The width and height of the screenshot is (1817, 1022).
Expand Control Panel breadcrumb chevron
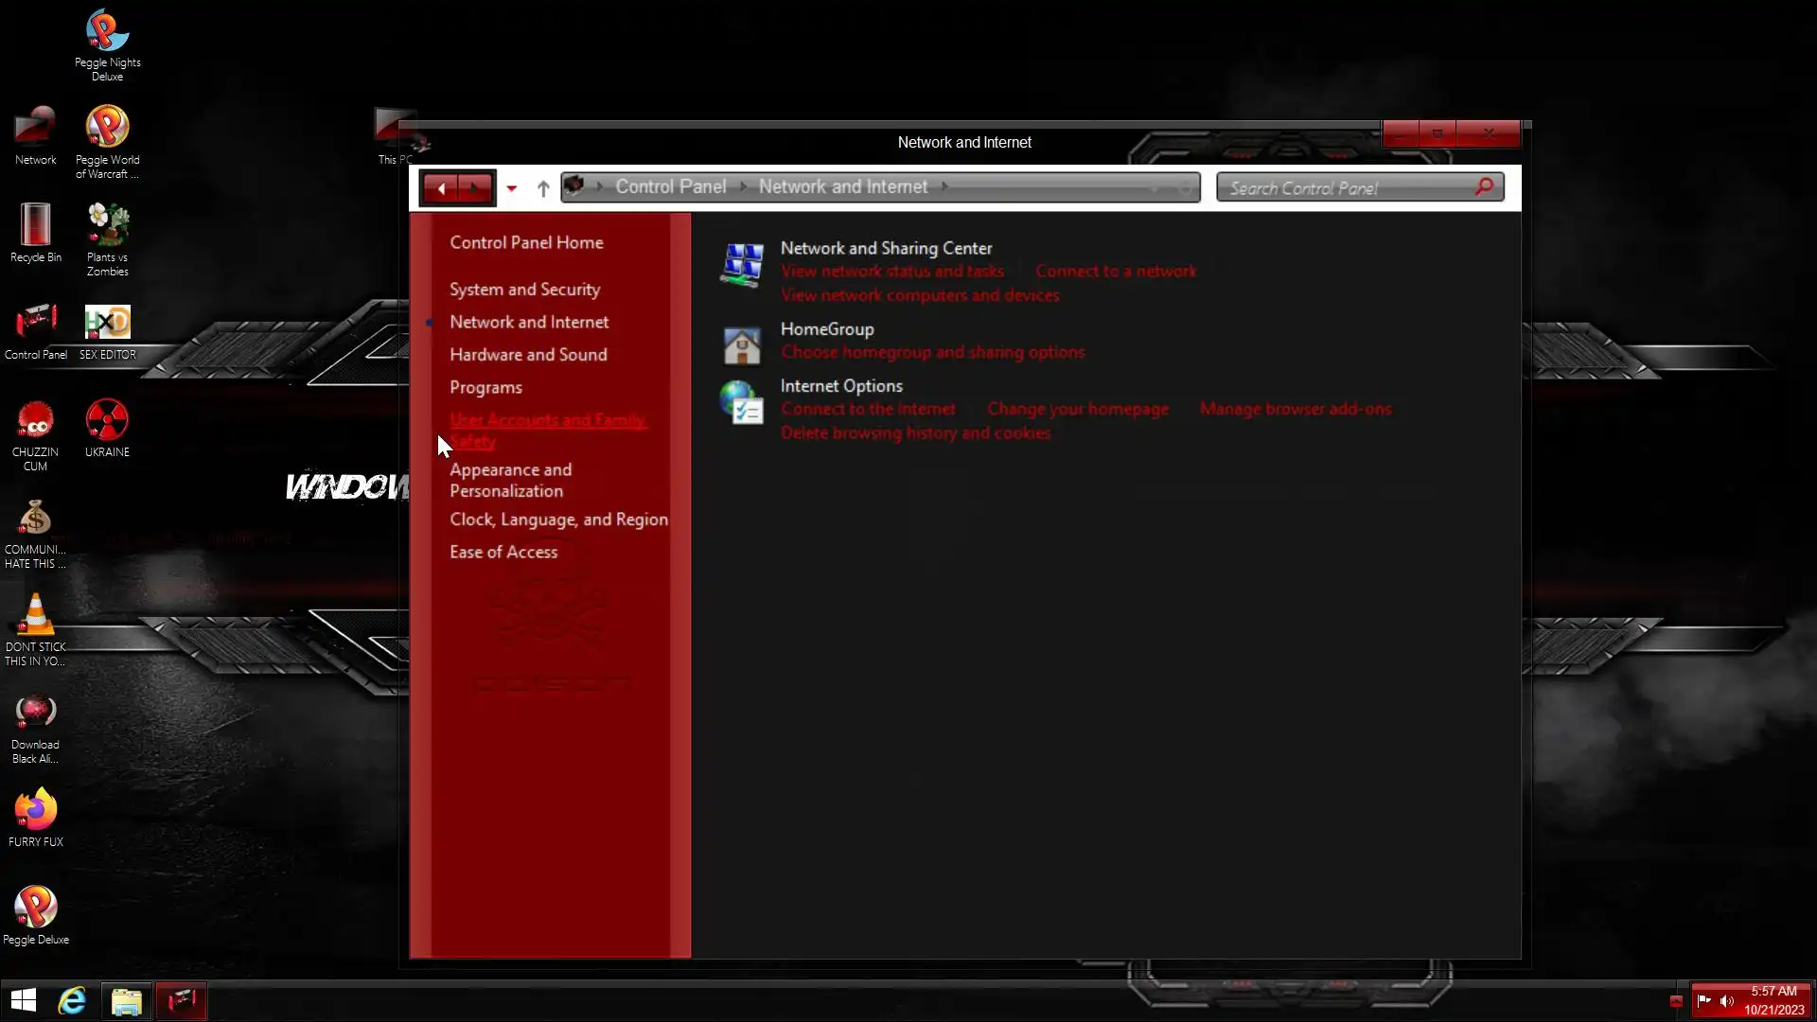[743, 187]
